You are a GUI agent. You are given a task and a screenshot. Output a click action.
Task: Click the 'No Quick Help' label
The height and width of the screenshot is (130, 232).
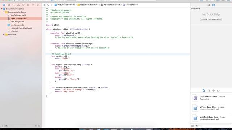click(211, 14)
